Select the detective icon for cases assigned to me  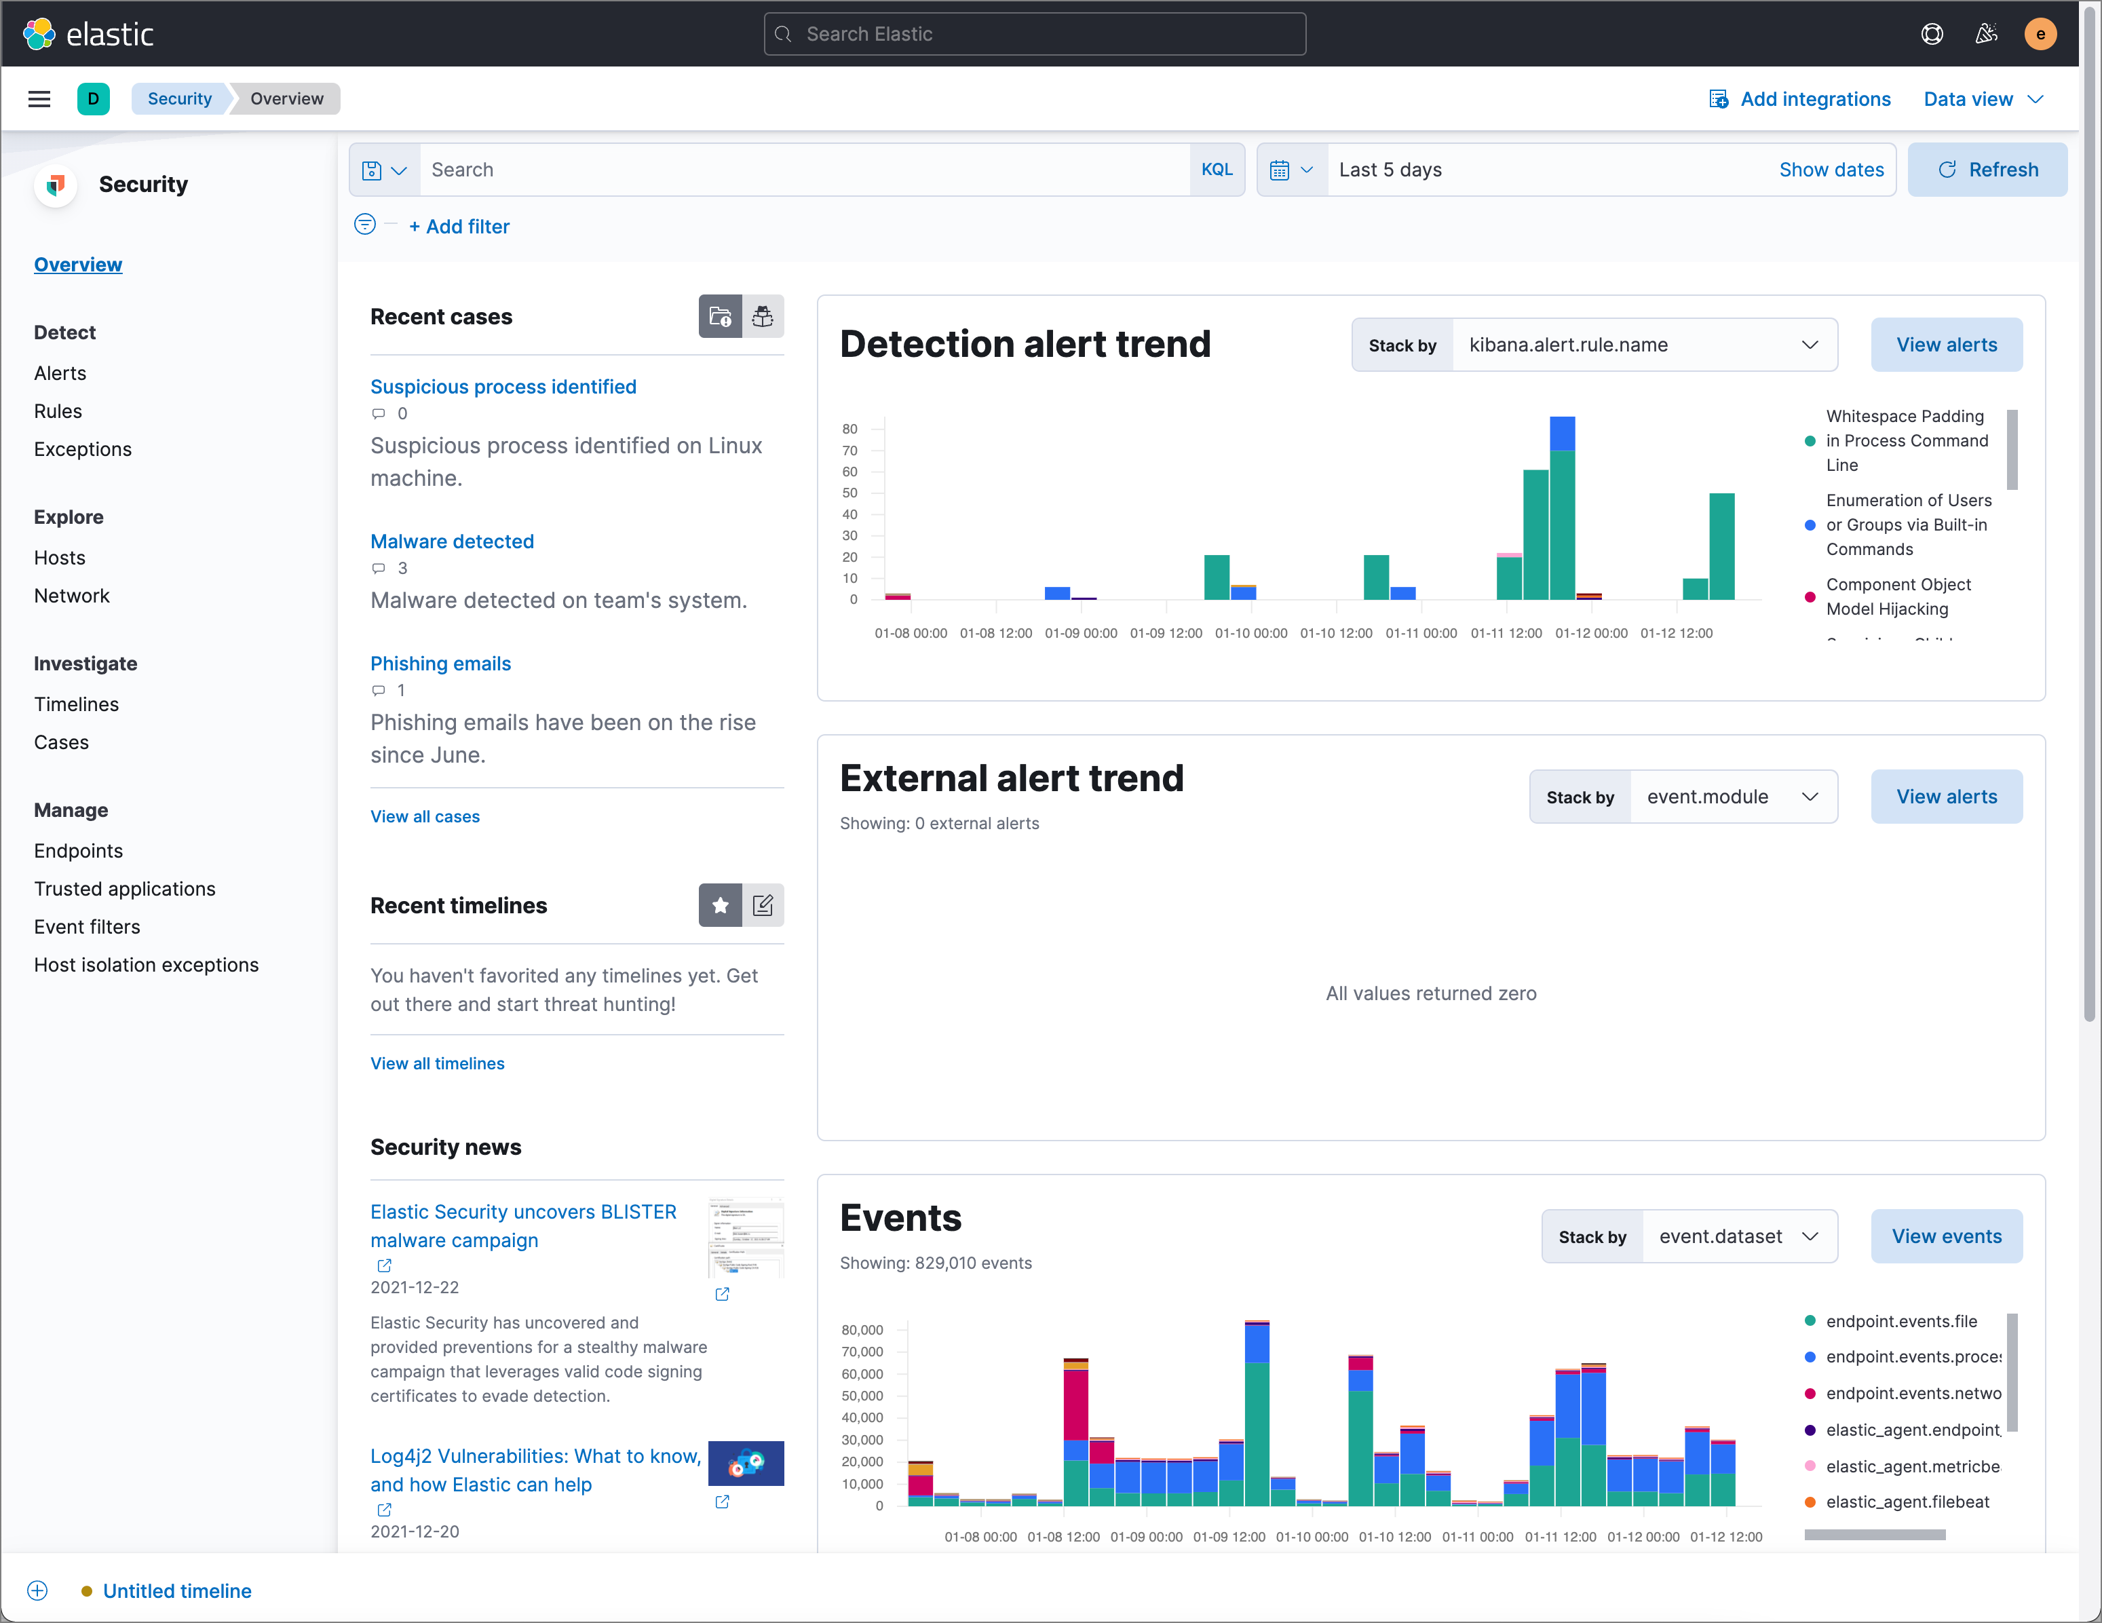click(763, 316)
